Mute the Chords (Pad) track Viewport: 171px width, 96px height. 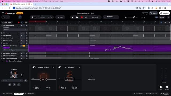[x=21, y=38]
